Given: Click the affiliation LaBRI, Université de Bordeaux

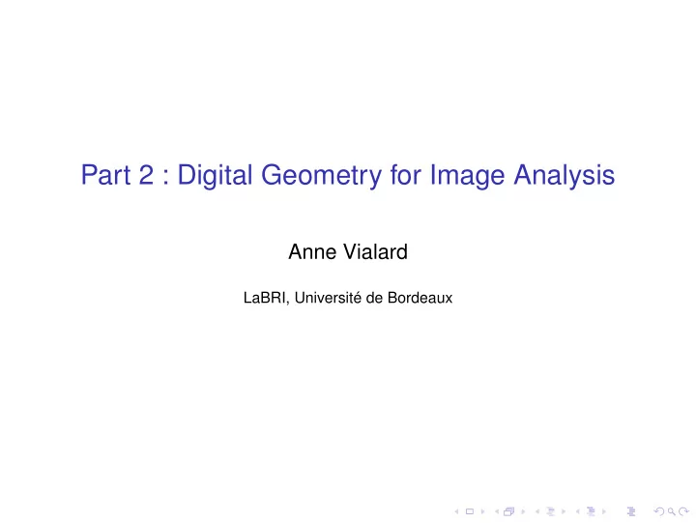Looking at the screenshot, I should [348, 298].
